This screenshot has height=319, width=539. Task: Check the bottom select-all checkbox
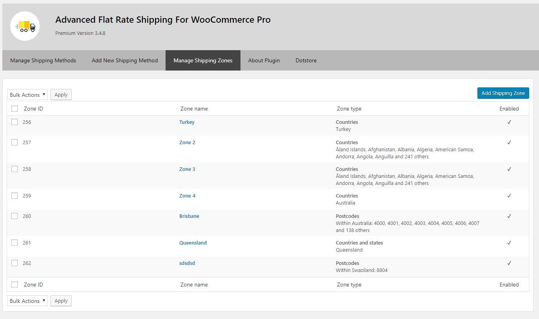click(x=15, y=284)
